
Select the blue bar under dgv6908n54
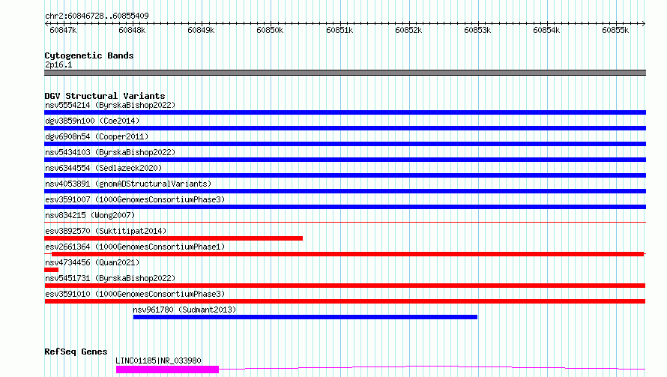tap(345, 144)
